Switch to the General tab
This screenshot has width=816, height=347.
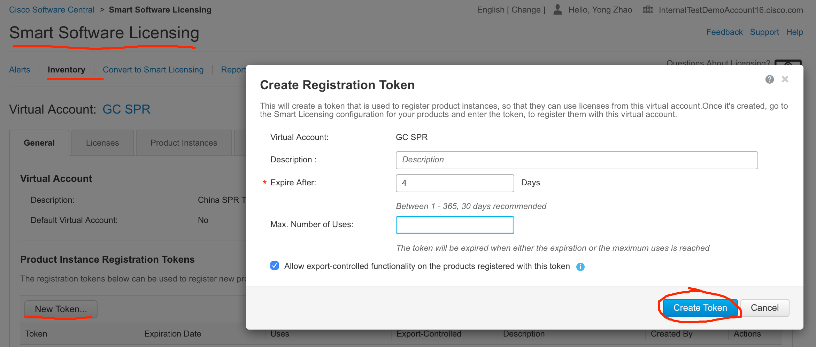(x=39, y=143)
